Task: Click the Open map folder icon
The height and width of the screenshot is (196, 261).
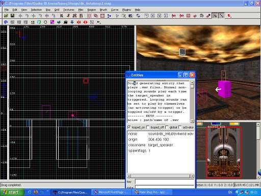Action: tap(6, 16)
